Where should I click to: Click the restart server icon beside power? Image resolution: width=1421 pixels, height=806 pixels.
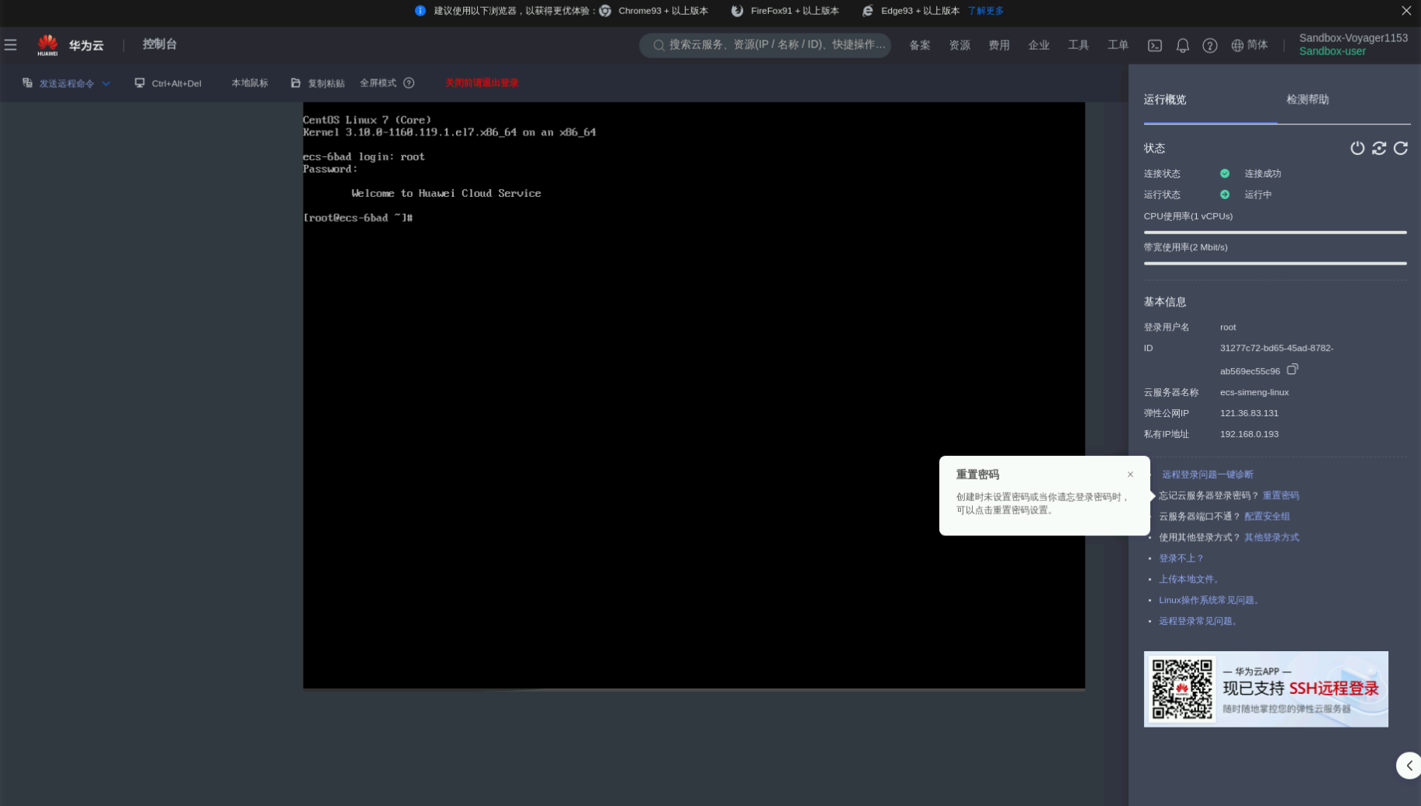[x=1379, y=148]
